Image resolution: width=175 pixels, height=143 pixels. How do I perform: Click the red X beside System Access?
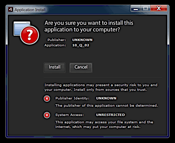47,115
